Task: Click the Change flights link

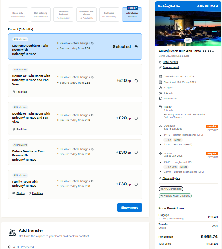Action: coord(171,178)
